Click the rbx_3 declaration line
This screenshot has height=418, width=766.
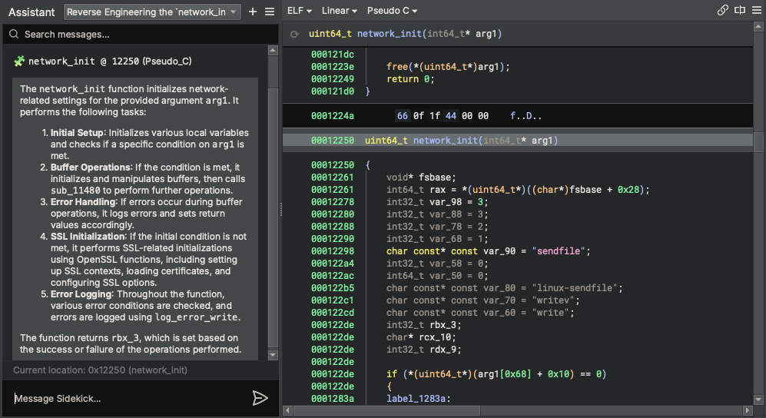coord(423,325)
